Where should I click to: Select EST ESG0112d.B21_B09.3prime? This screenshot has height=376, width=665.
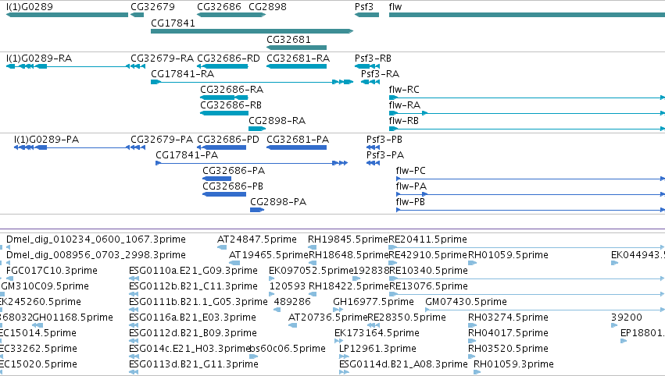click(x=134, y=341)
